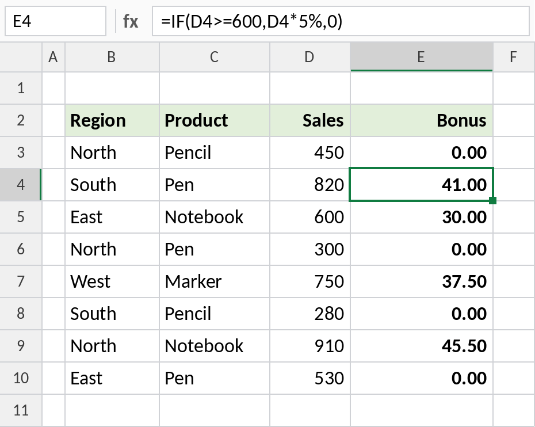Click the Name Box showing E4

(x=55, y=21)
